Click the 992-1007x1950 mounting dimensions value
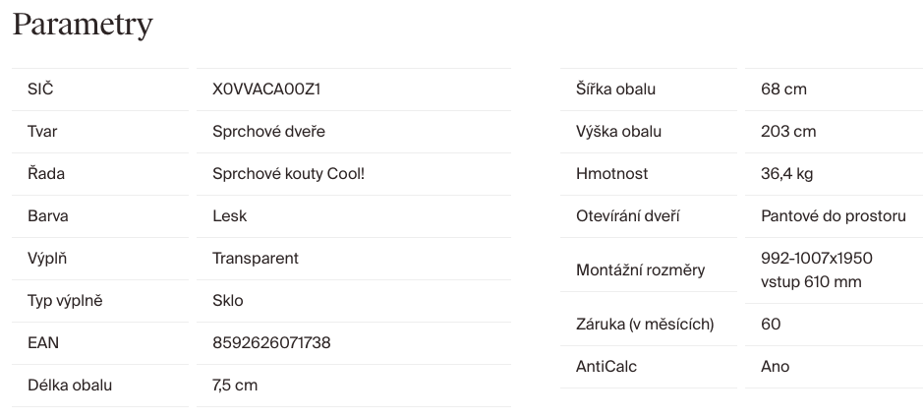 [x=817, y=259]
